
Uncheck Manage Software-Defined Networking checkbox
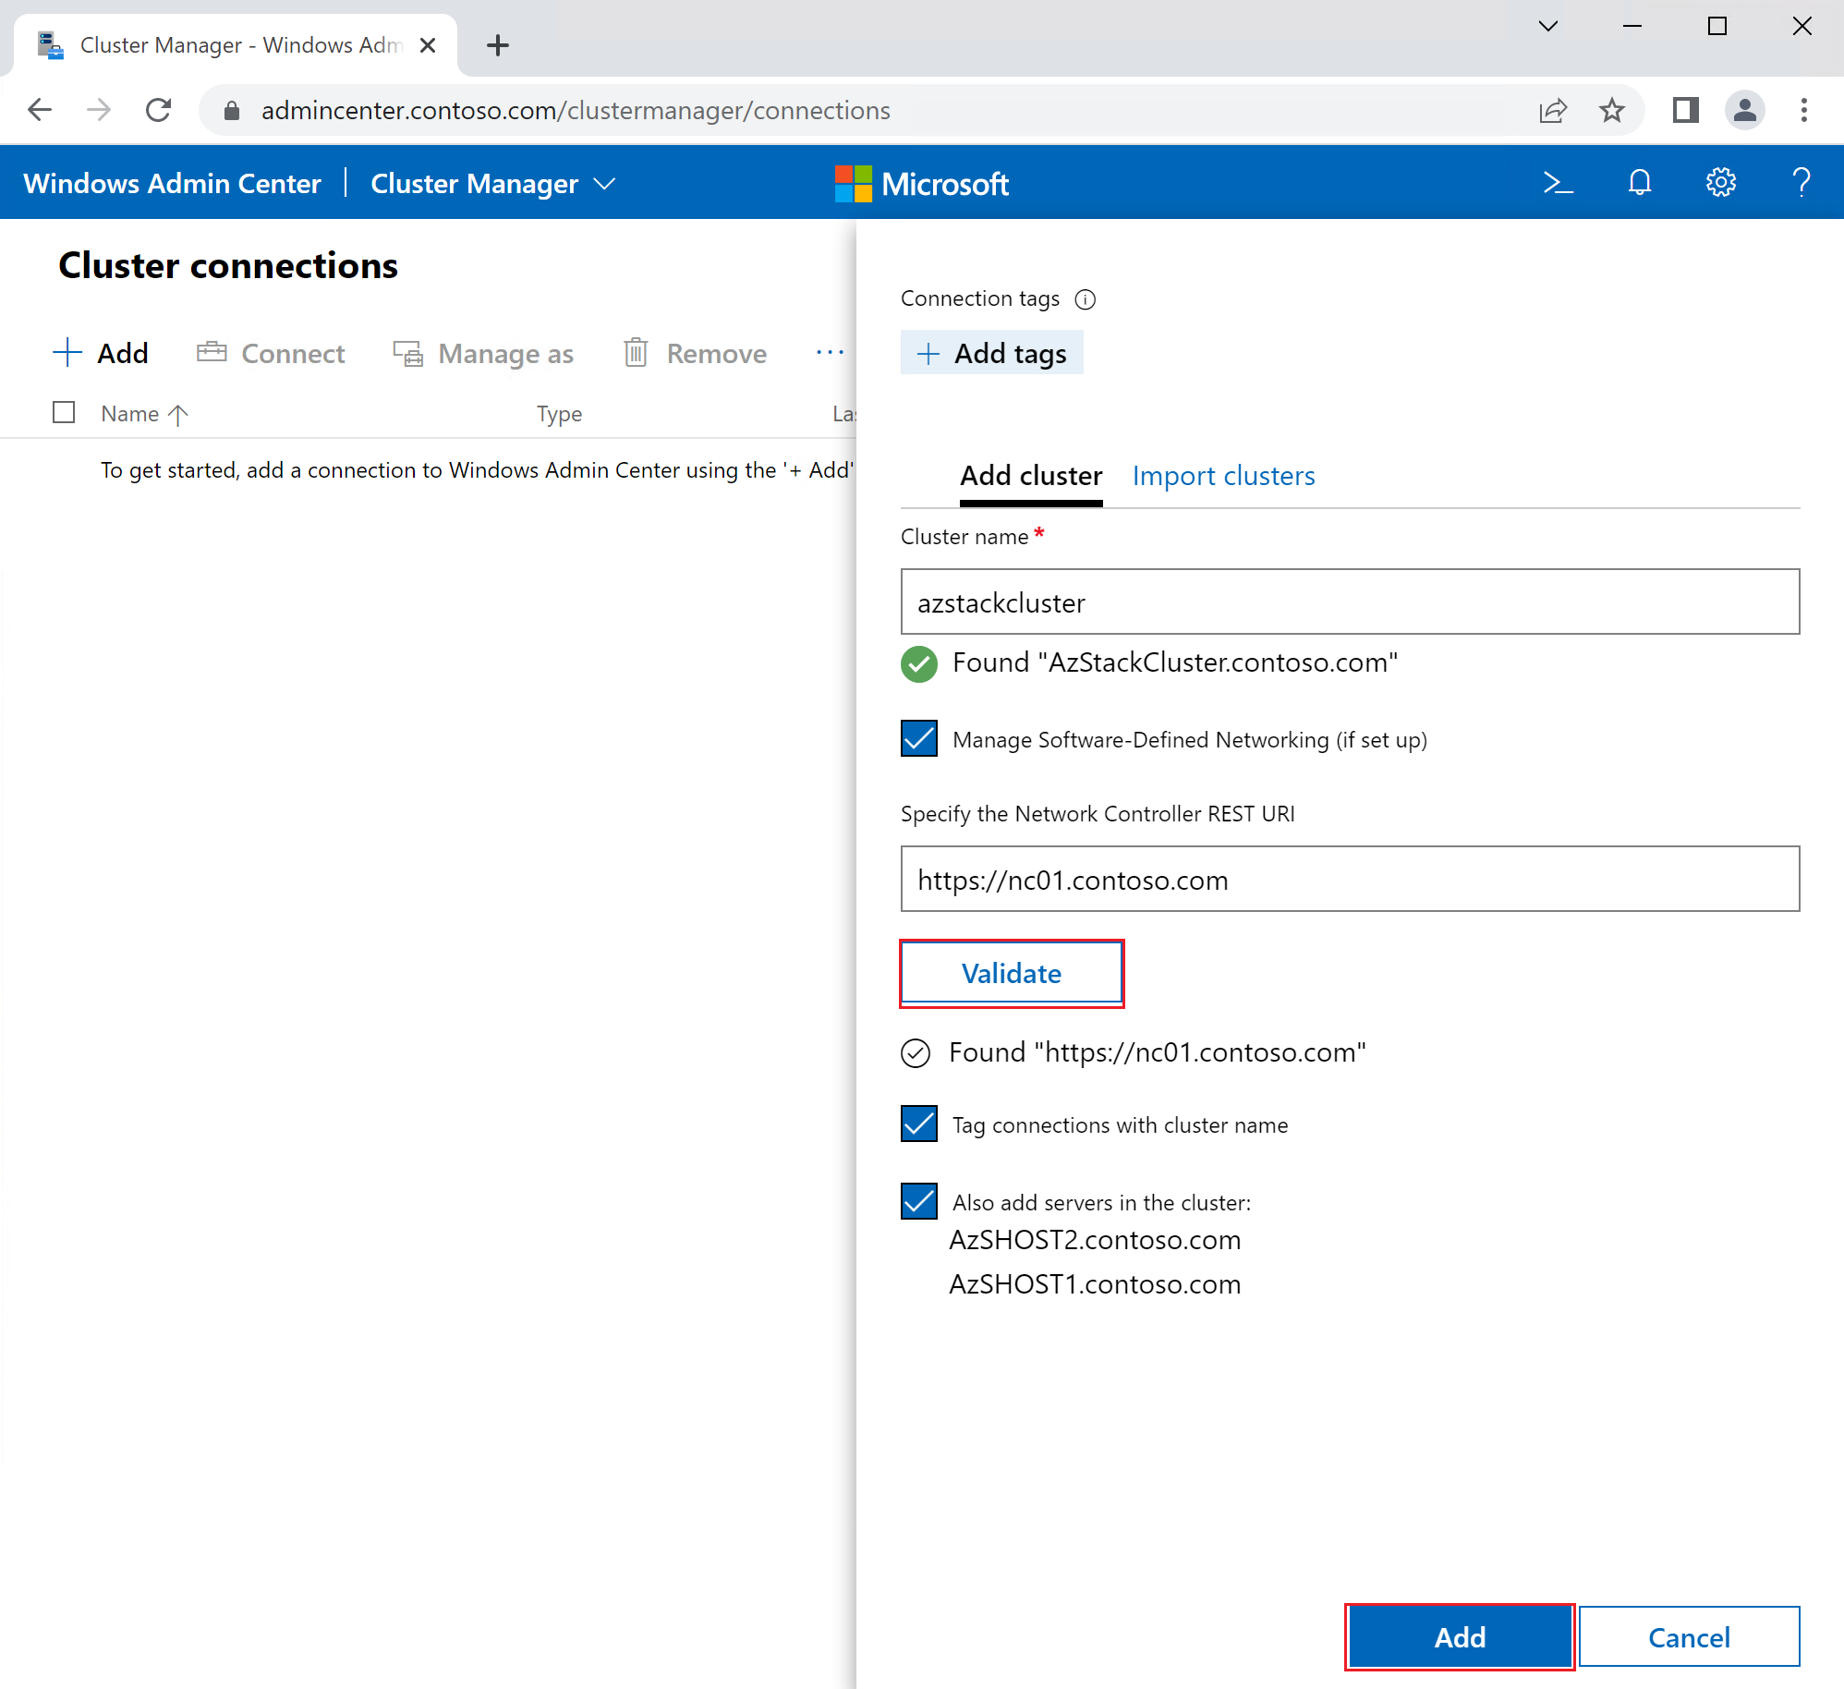click(919, 739)
